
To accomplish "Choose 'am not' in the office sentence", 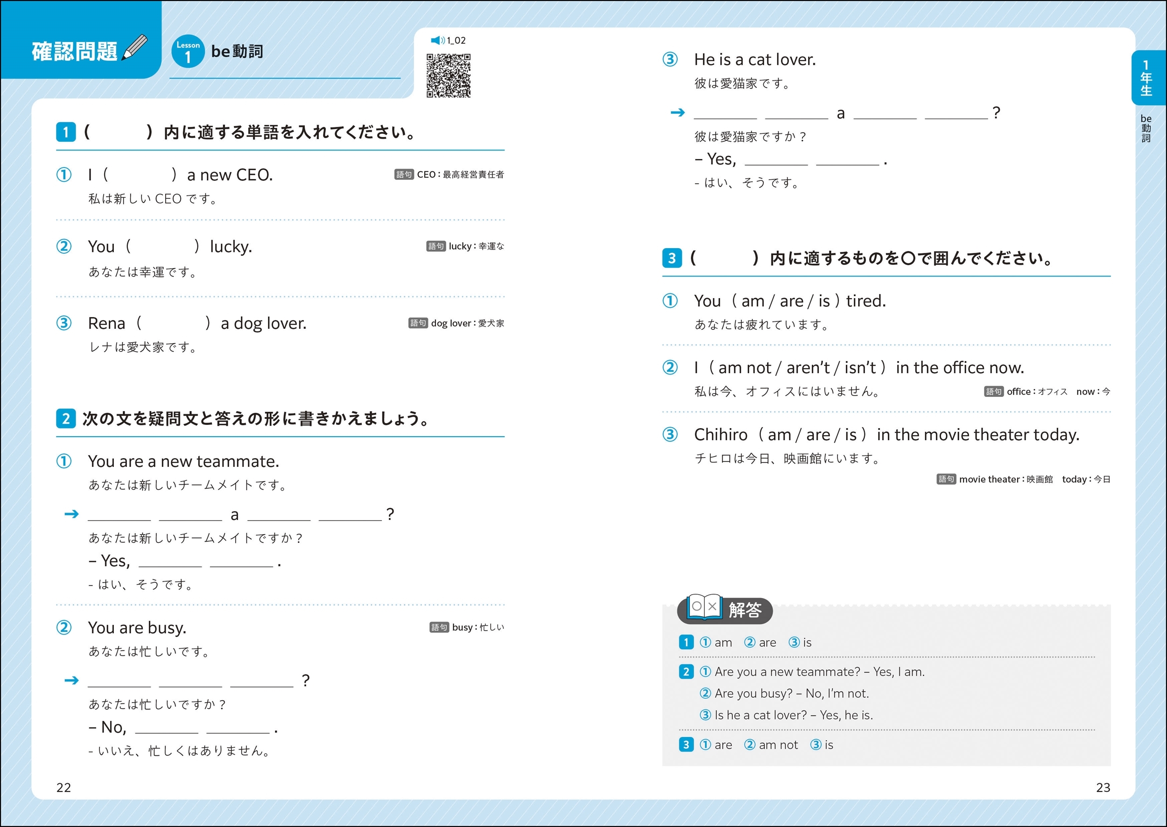I will coord(745,368).
